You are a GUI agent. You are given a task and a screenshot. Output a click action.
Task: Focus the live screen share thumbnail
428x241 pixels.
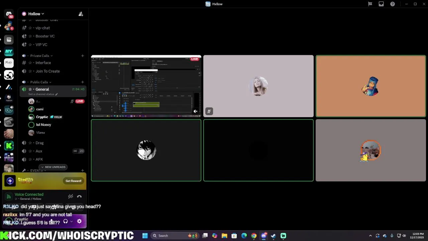coord(146,86)
